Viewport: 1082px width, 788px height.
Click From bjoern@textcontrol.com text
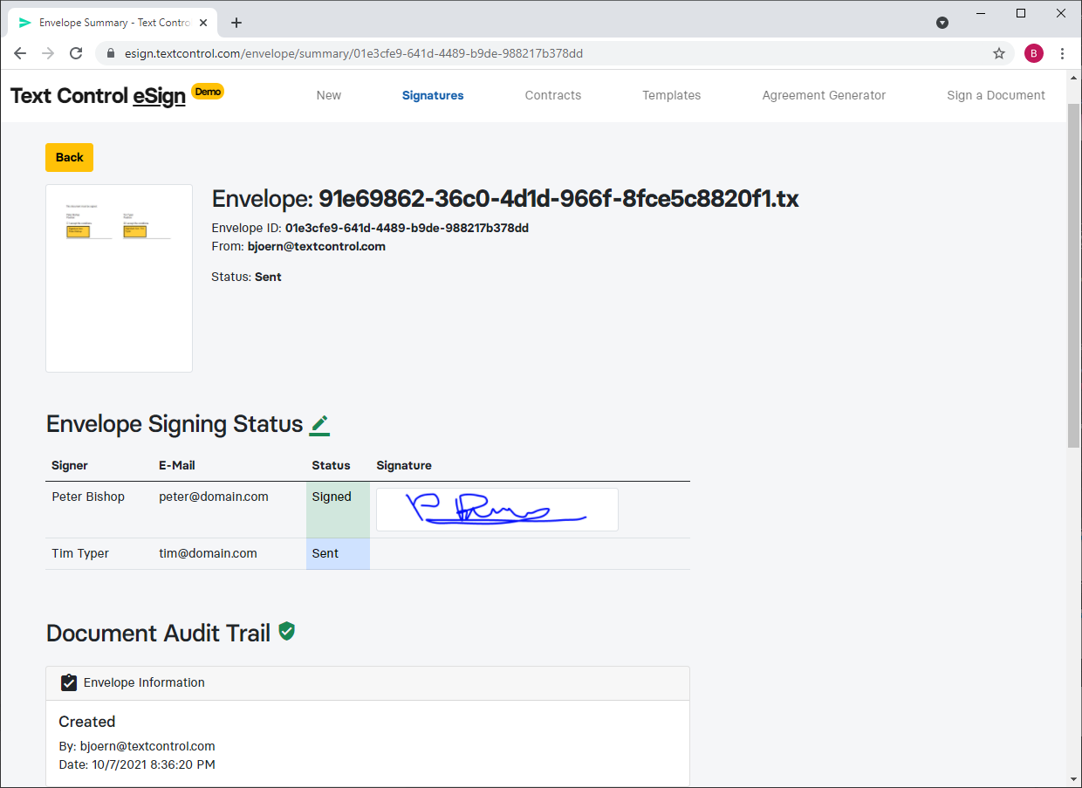click(298, 246)
